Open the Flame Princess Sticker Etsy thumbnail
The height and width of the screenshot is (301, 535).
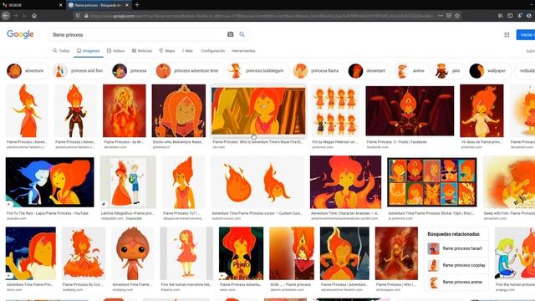[x=432, y=182]
